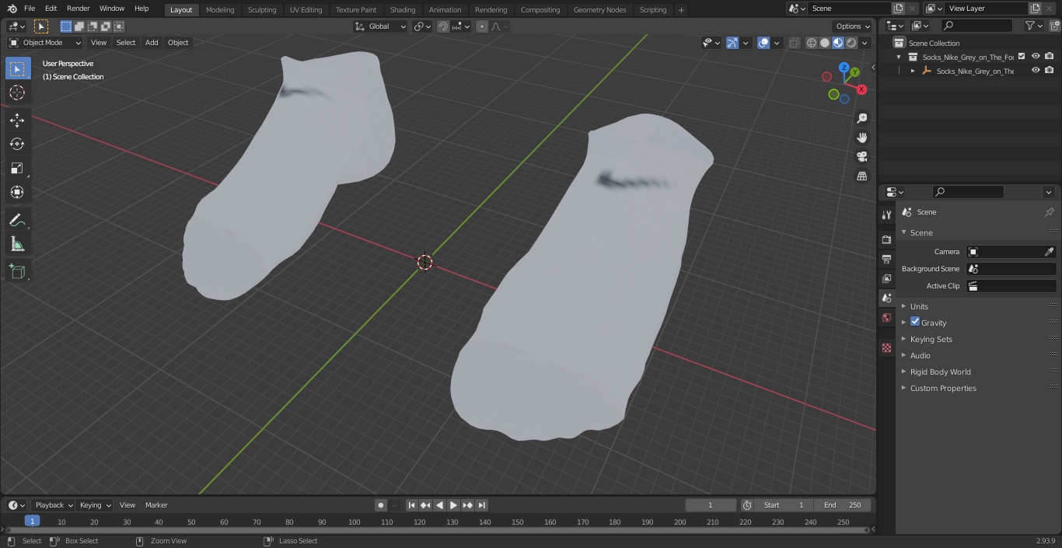The height and width of the screenshot is (548, 1062).
Task: Open the Render properties tab
Action: [x=886, y=239]
